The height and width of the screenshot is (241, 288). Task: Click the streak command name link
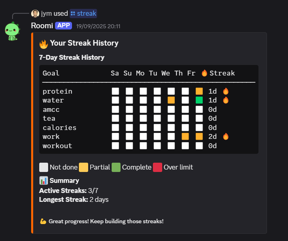(87, 13)
